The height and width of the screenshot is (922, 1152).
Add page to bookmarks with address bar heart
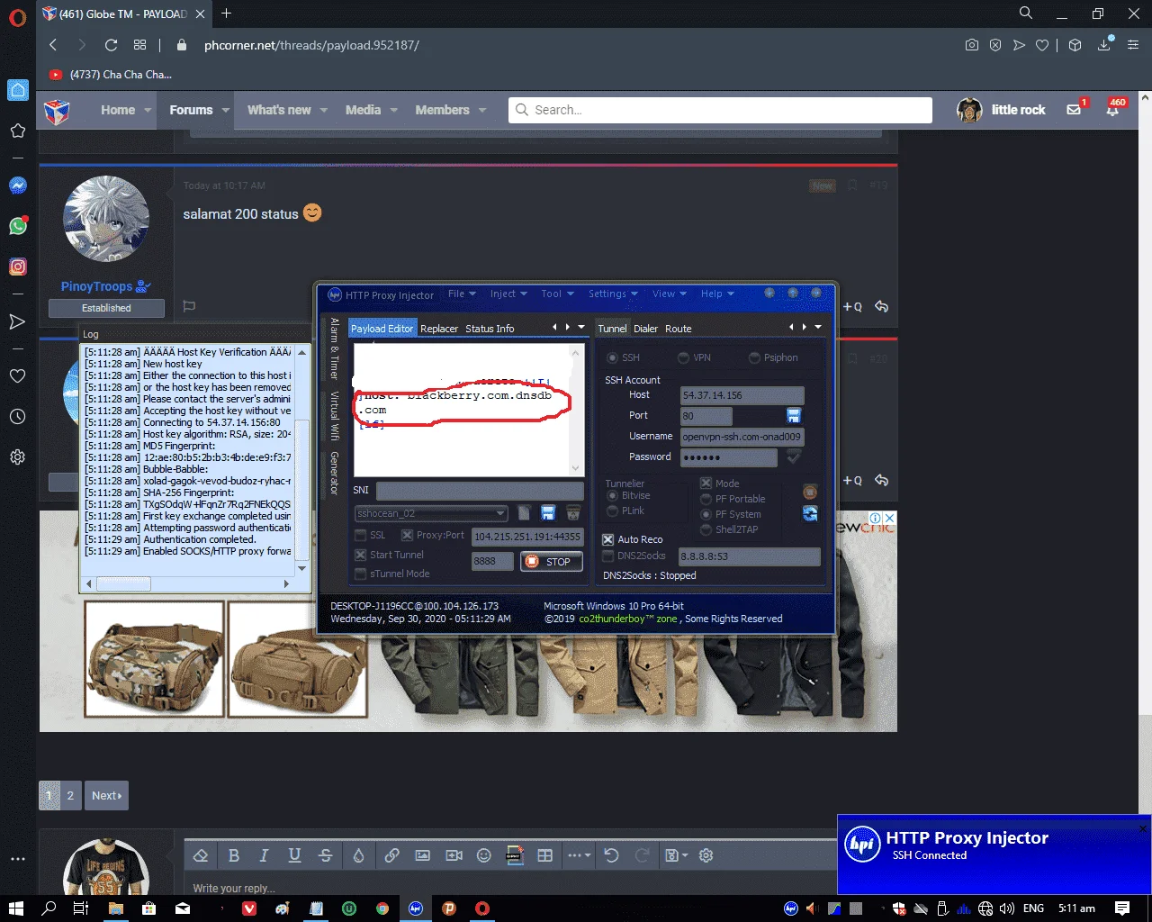pyautogui.click(x=1042, y=45)
